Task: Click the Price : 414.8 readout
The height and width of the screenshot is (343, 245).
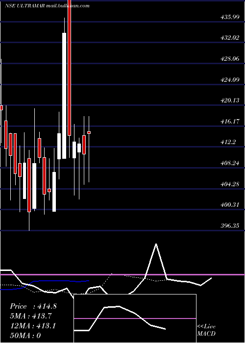Action: 33,306
